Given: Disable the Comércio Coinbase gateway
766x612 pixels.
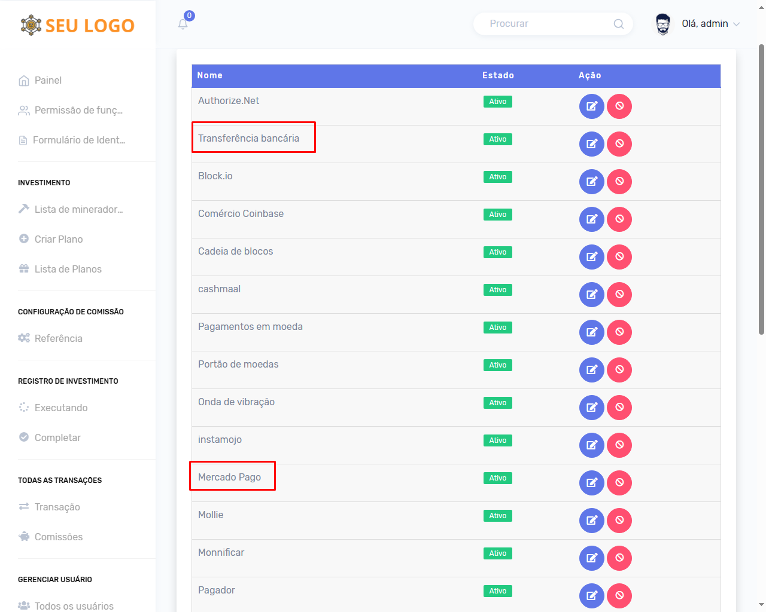Looking at the screenshot, I should (x=619, y=219).
